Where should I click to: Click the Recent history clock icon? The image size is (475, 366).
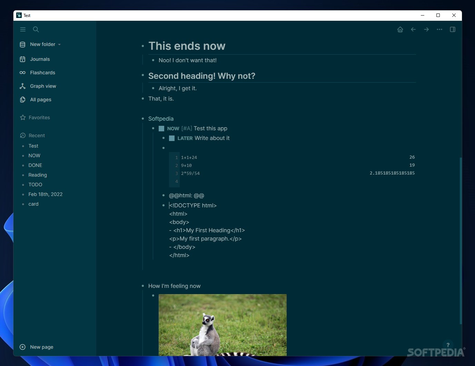click(x=23, y=135)
